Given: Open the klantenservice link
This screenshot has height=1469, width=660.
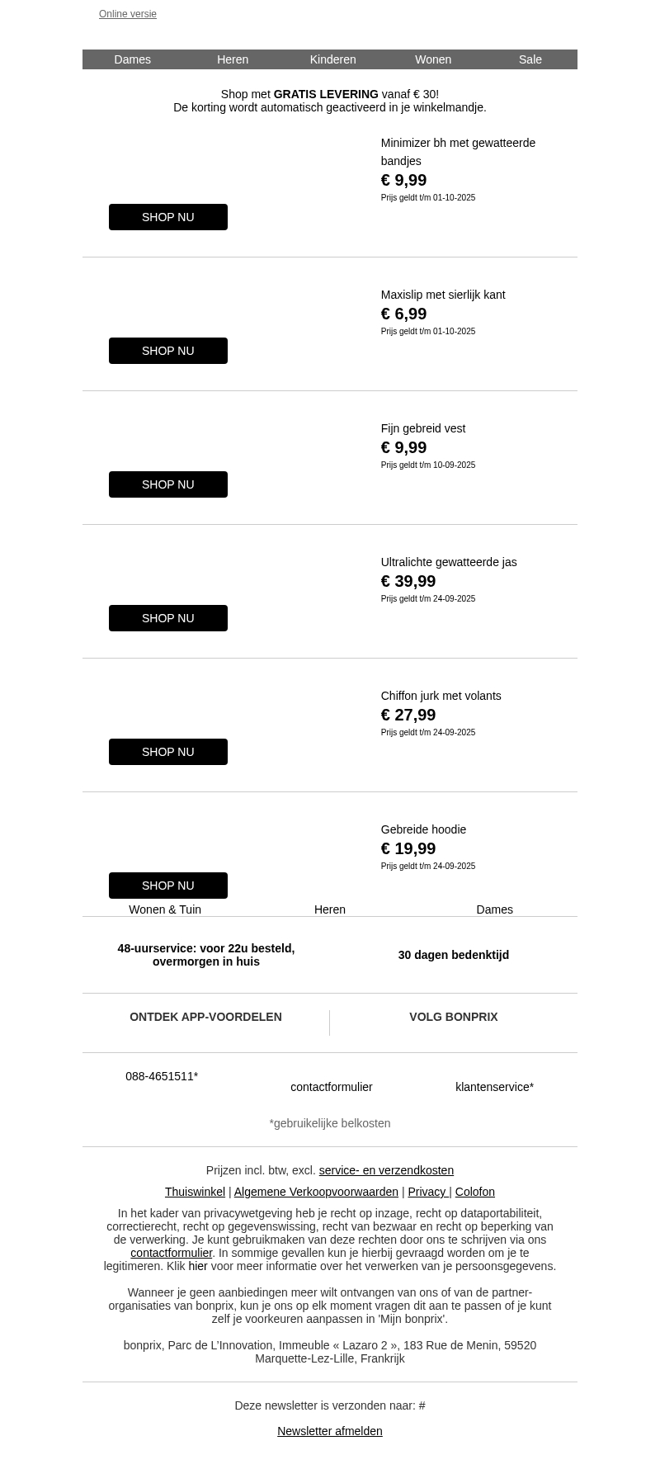Looking at the screenshot, I should [x=494, y=1087].
